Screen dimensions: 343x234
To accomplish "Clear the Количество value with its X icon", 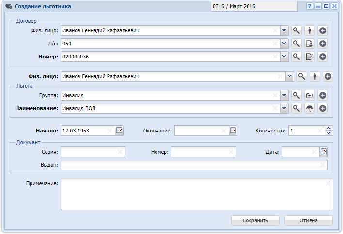I will [x=319, y=131].
